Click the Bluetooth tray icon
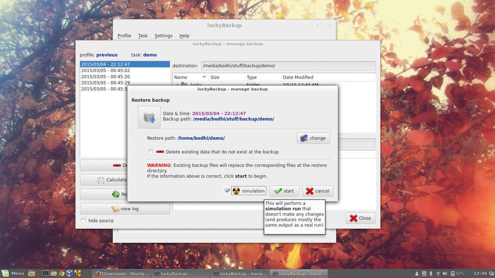 [431, 274]
